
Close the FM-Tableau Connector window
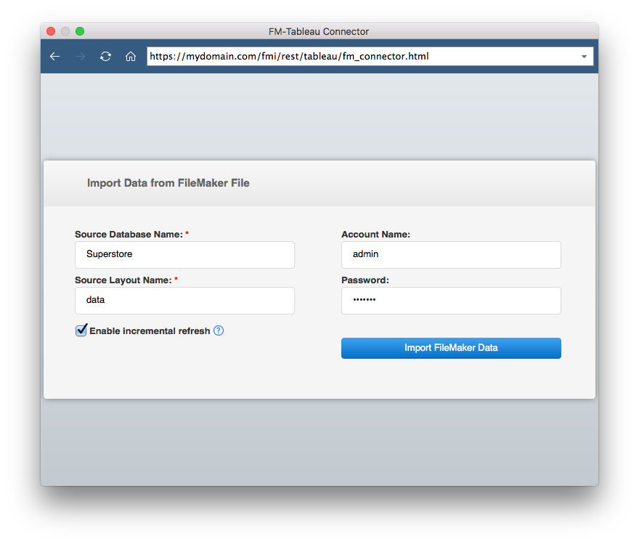[51, 31]
